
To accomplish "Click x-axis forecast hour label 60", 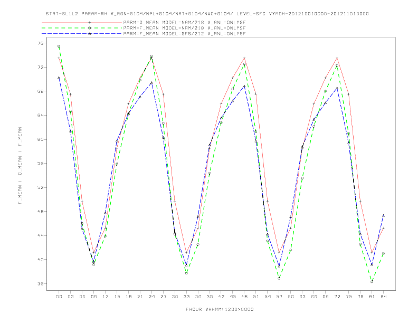I will pyautogui.click(x=291, y=297).
